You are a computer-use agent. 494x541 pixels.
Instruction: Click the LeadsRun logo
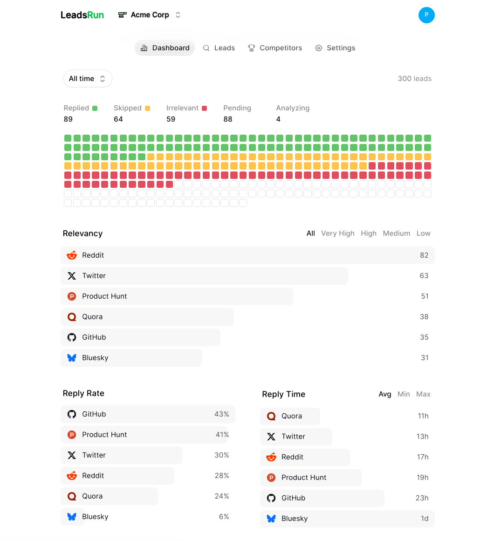click(82, 14)
